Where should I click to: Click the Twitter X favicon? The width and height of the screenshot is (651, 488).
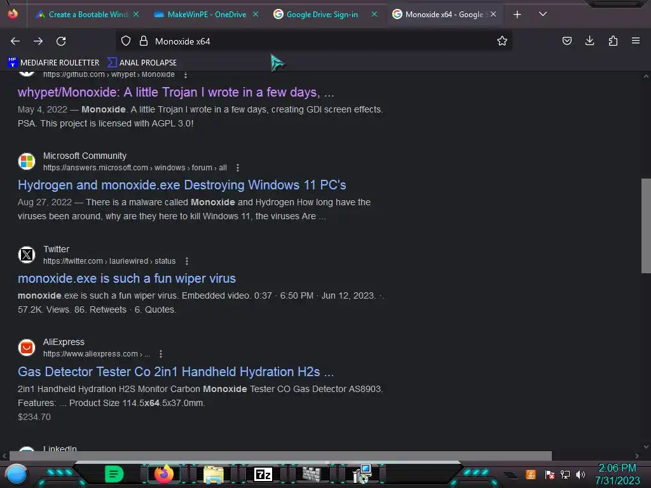[x=27, y=254]
